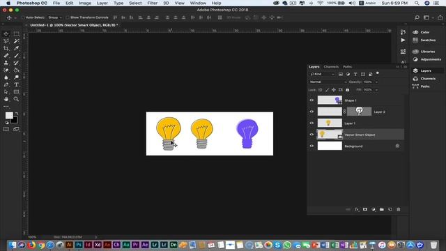Expand the extra tools ellipsis menu
This screenshot has width=446, height=251.
6,107
